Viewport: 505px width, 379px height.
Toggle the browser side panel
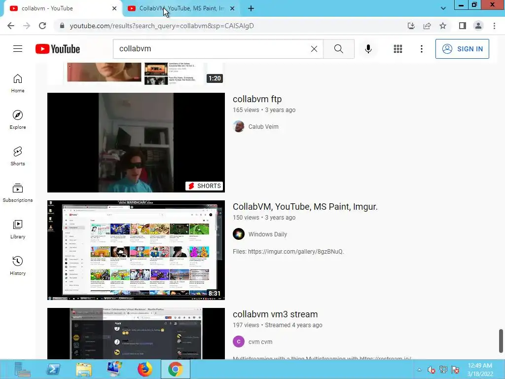pos(463,26)
